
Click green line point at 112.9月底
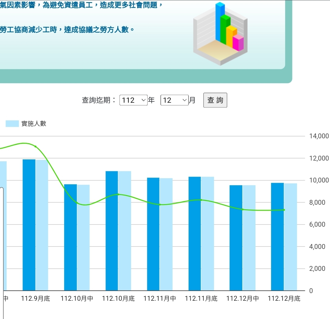35,147
